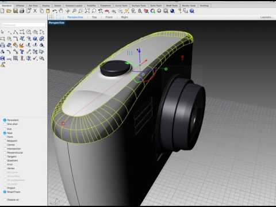Click the red car icon in toolbar
This screenshot has height=207, width=276.
pos(107,11)
